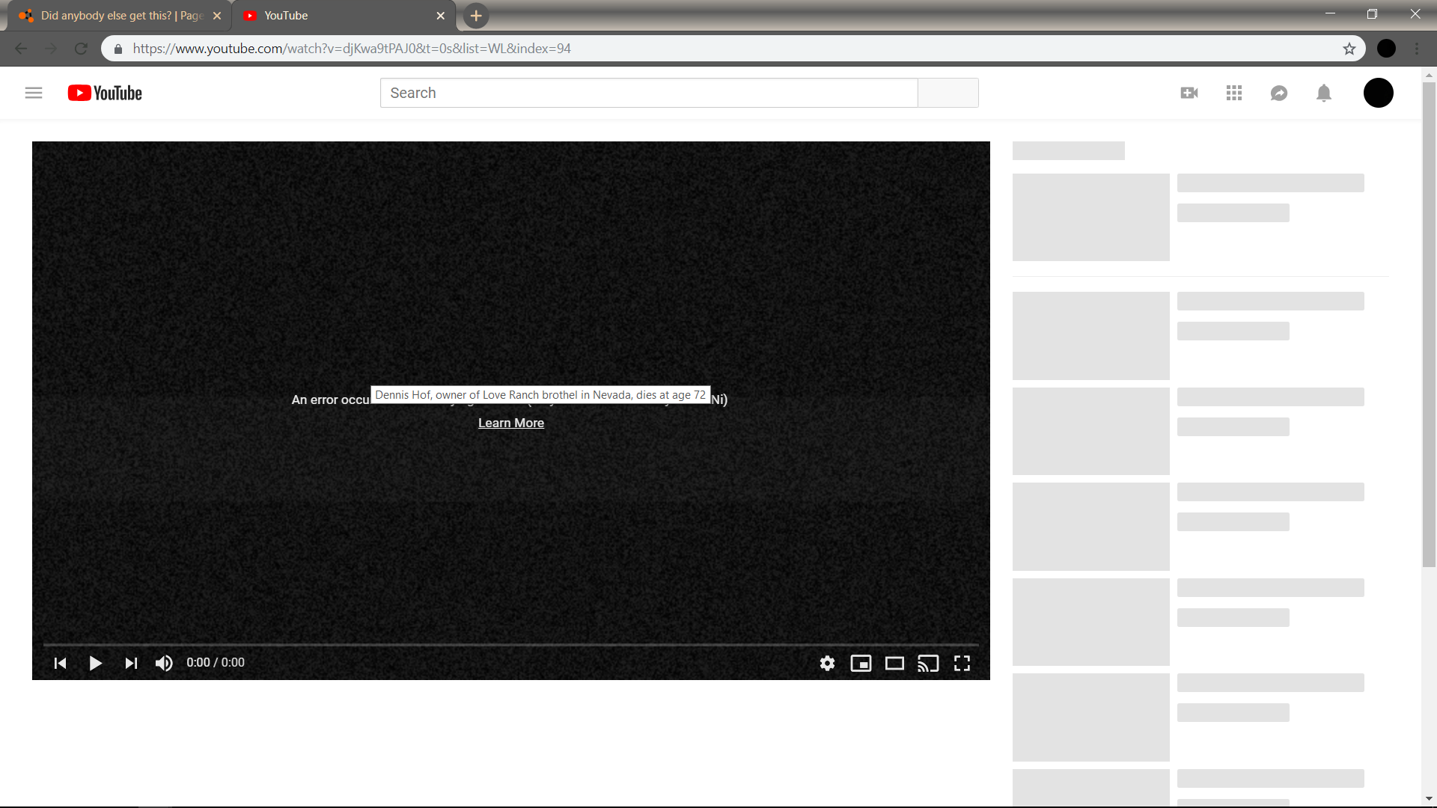Image resolution: width=1437 pixels, height=808 pixels.
Task: Click into the YouTube Search field
Action: [x=648, y=93]
